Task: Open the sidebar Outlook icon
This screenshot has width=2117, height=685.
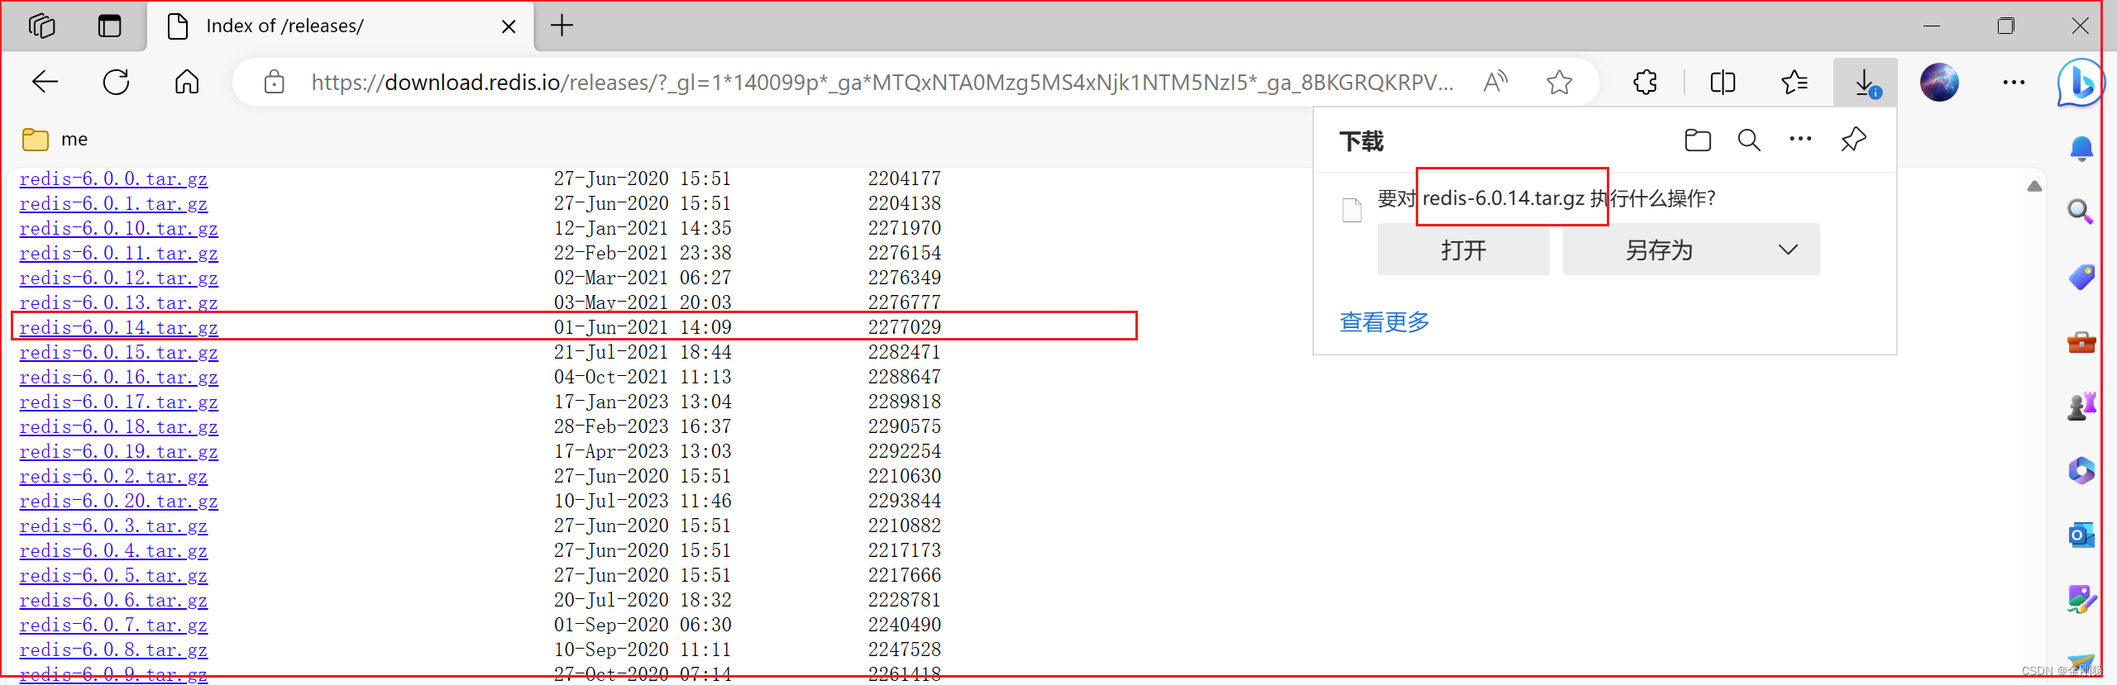Action: coord(2081,535)
